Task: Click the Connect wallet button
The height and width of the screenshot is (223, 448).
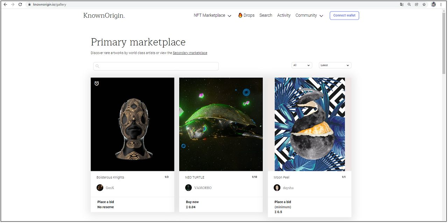Action: point(344,15)
